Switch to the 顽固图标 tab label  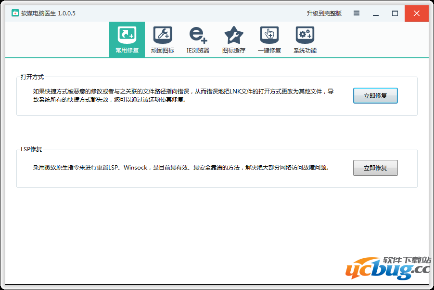(x=163, y=51)
